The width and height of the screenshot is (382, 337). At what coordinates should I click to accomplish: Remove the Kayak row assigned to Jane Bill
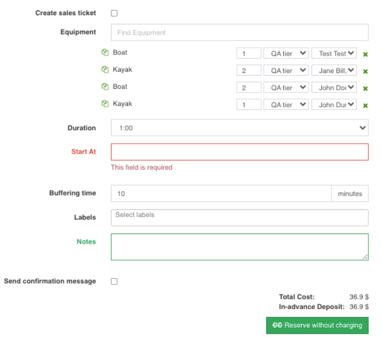click(365, 71)
